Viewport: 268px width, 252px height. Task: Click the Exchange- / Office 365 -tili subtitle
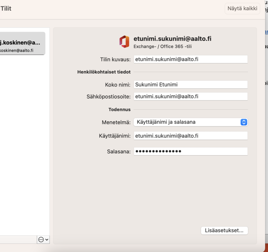pos(163,46)
